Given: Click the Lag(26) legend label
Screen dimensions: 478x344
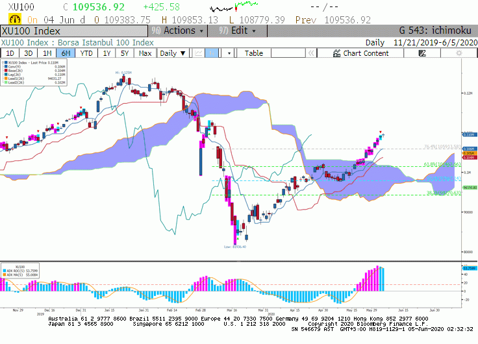Looking at the screenshot, I should 14,75.
